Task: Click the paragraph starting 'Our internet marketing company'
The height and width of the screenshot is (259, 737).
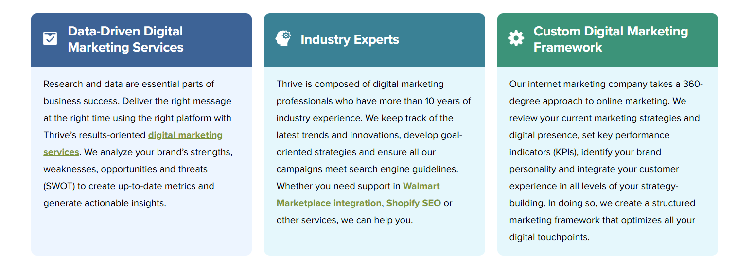Action: [606, 160]
